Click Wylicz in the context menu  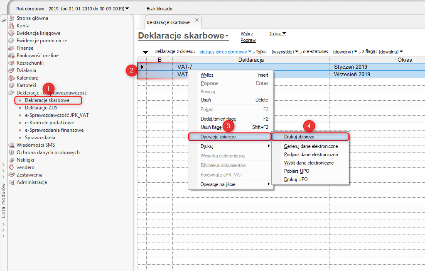pos(231,75)
